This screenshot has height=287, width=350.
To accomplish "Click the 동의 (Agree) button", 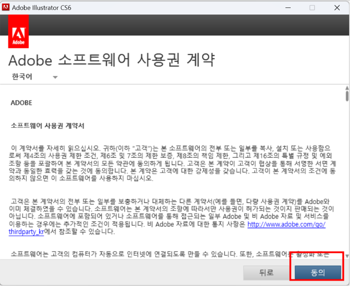I will [x=318, y=273].
